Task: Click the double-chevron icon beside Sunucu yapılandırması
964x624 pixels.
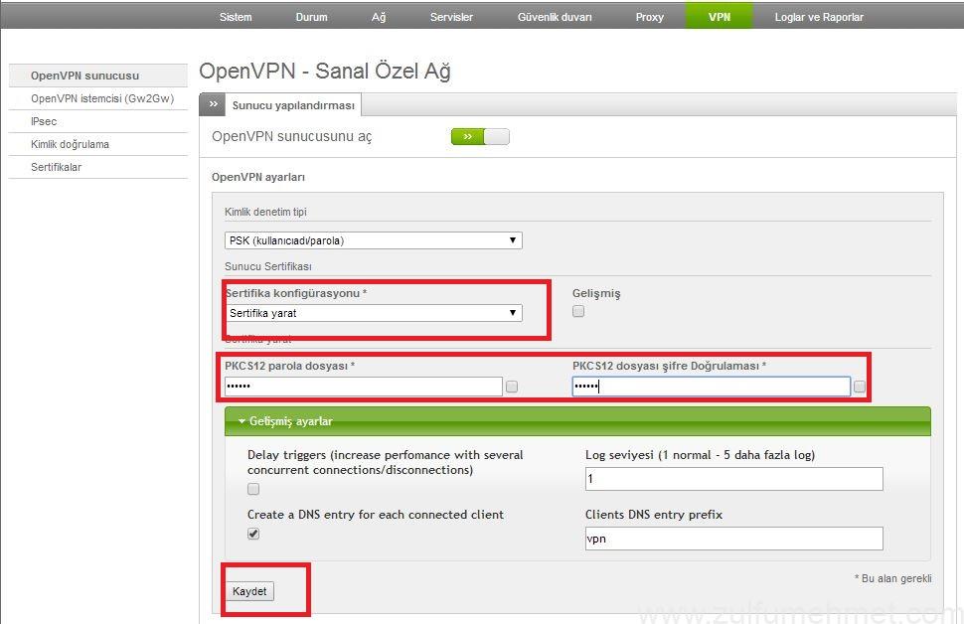Action: point(213,104)
